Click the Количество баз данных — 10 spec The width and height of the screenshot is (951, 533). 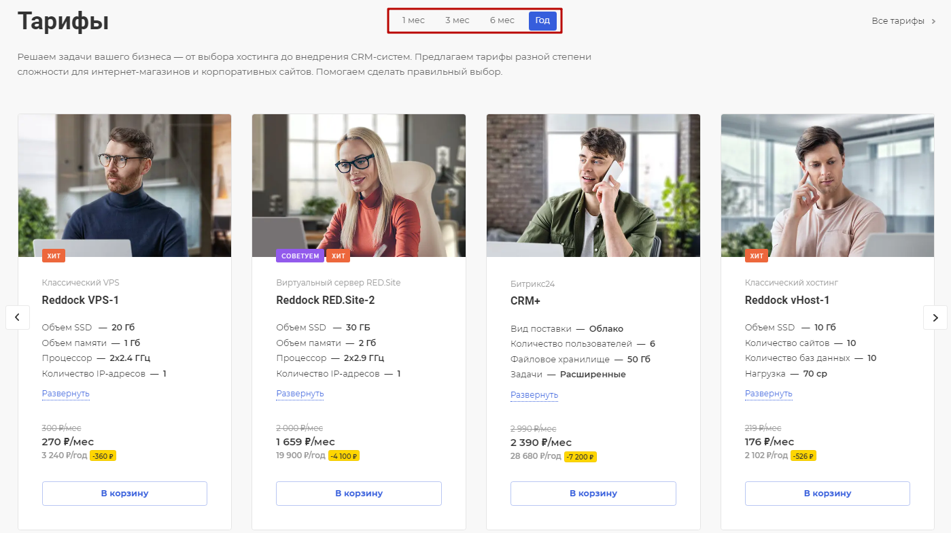pyautogui.click(x=811, y=358)
